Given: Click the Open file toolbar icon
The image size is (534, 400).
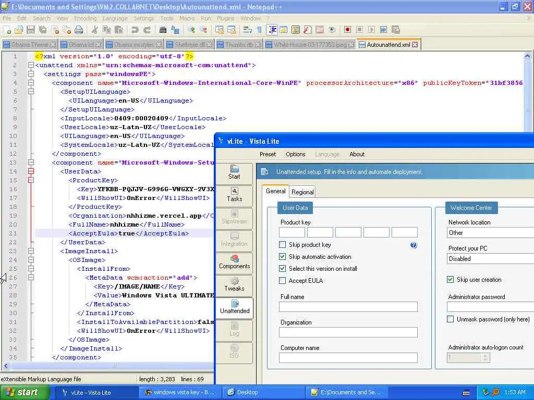Looking at the screenshot, I should 19,30.
